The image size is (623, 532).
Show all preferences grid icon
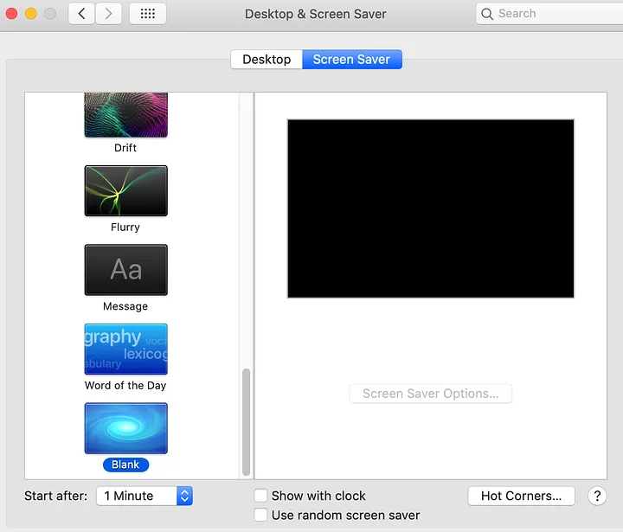148,14
